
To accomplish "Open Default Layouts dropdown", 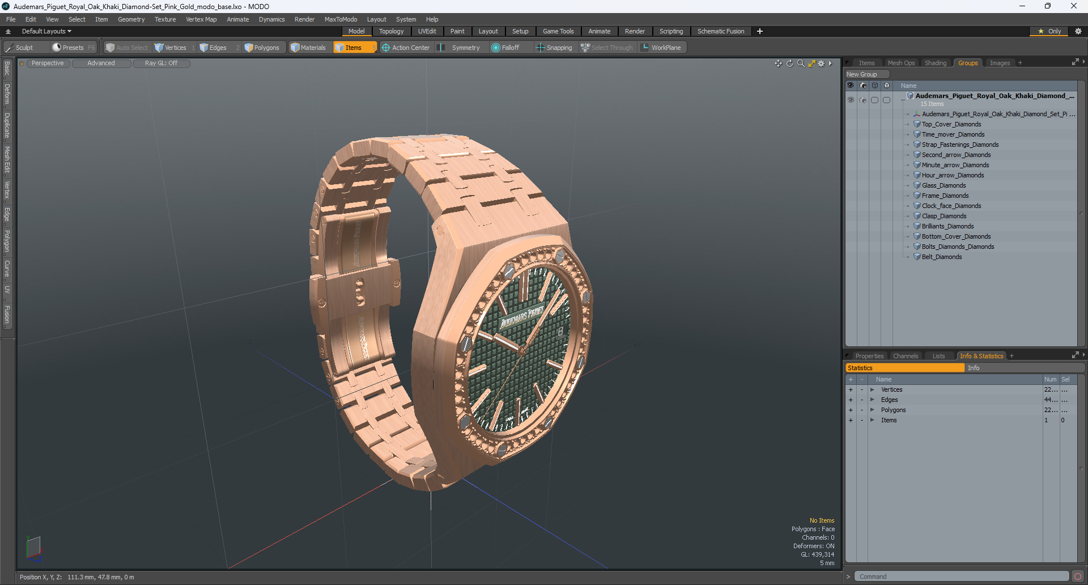I will tap(46, 31).
